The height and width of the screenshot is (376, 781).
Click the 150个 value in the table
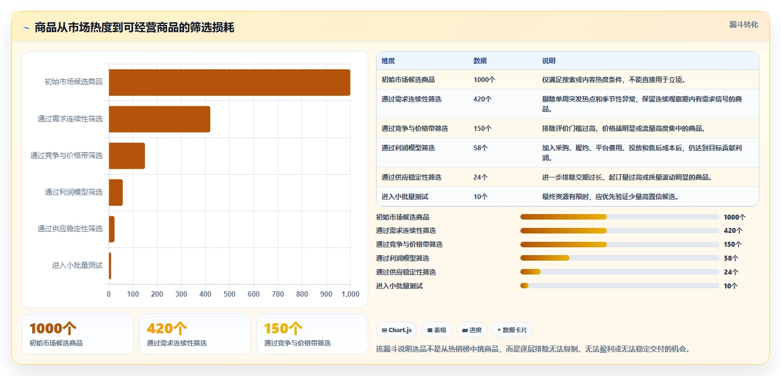[x=483, y=128]
